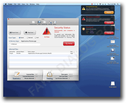The height and width of the screenshot is (103, 126).
Task: Open the Settings tools icon
Action: [x=50, y=22]
